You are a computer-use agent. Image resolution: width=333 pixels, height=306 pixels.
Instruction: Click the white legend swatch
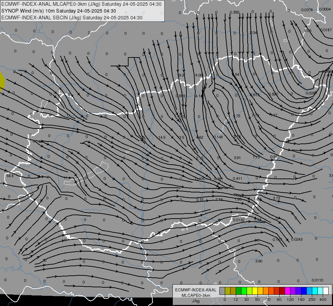(326, 291)
